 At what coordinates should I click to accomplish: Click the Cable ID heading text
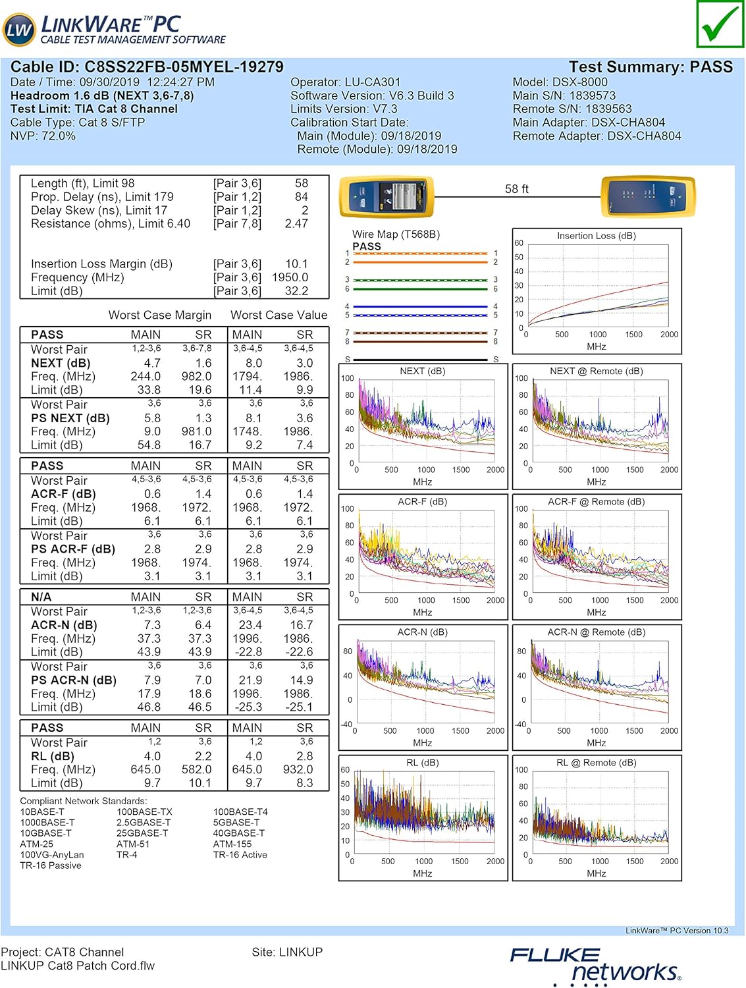147,67
